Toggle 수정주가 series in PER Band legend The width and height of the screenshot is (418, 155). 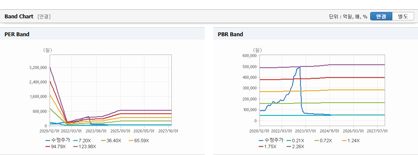click(58, 141)
